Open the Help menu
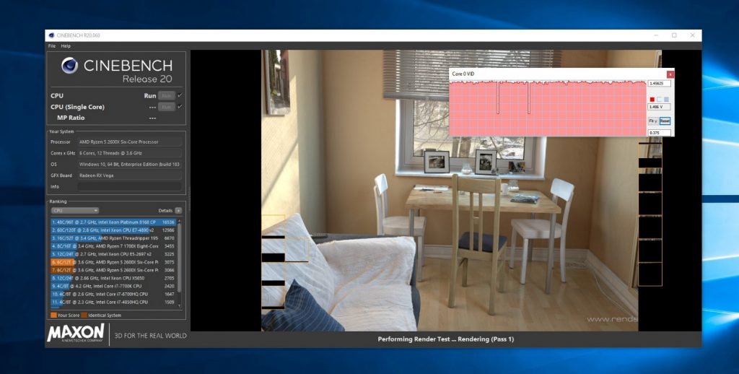The image size is (739, 374). pos(66,46)
